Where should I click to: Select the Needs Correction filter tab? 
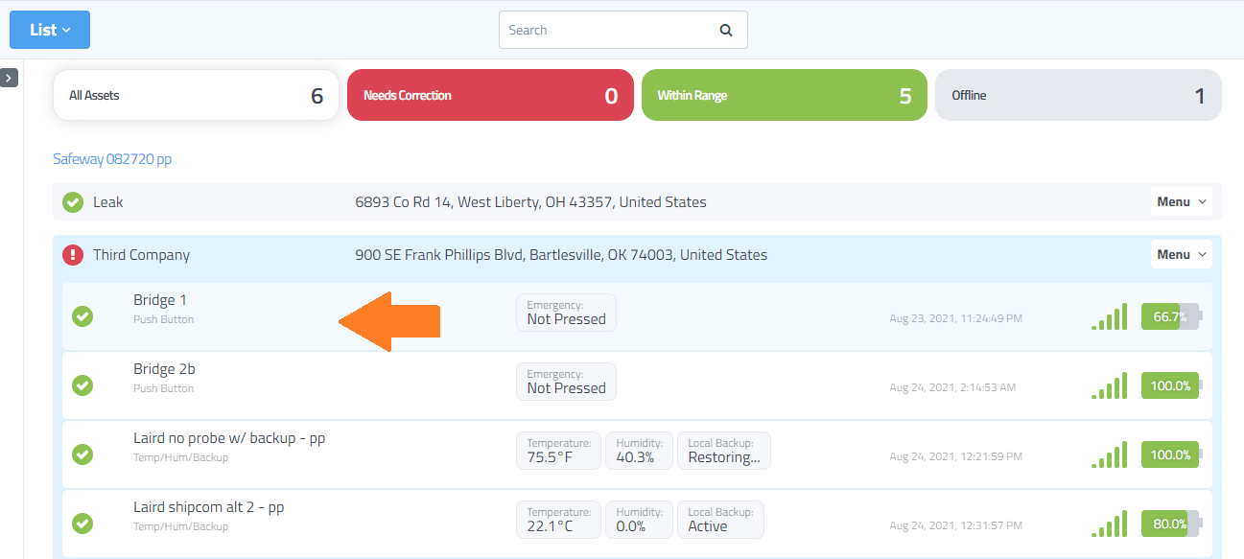tap(490, 95)
